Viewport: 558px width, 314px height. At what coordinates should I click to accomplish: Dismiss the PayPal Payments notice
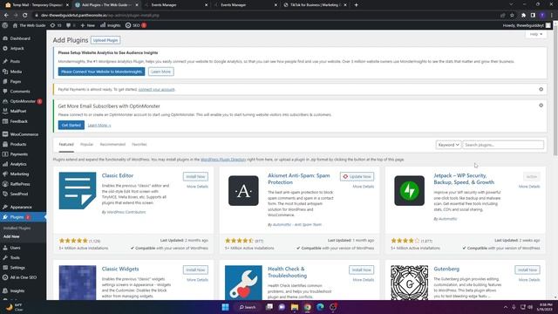[541, 89]
